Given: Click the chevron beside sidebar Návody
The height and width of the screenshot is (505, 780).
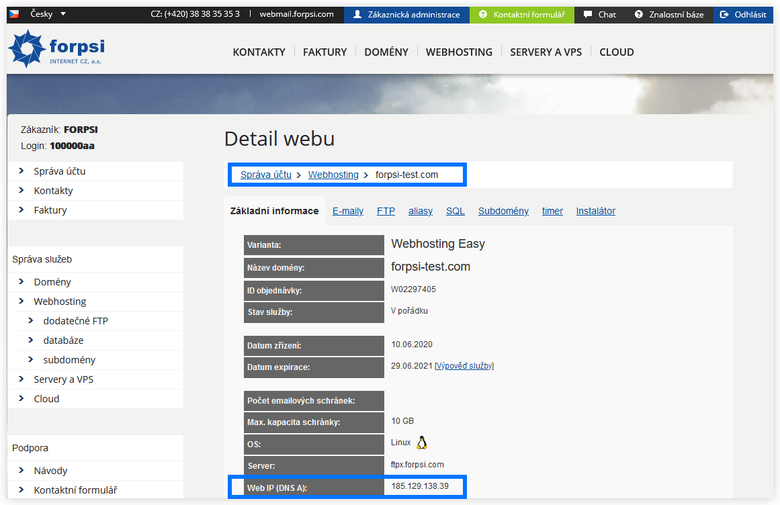Looking at the screenshot, I should [21, 469].
